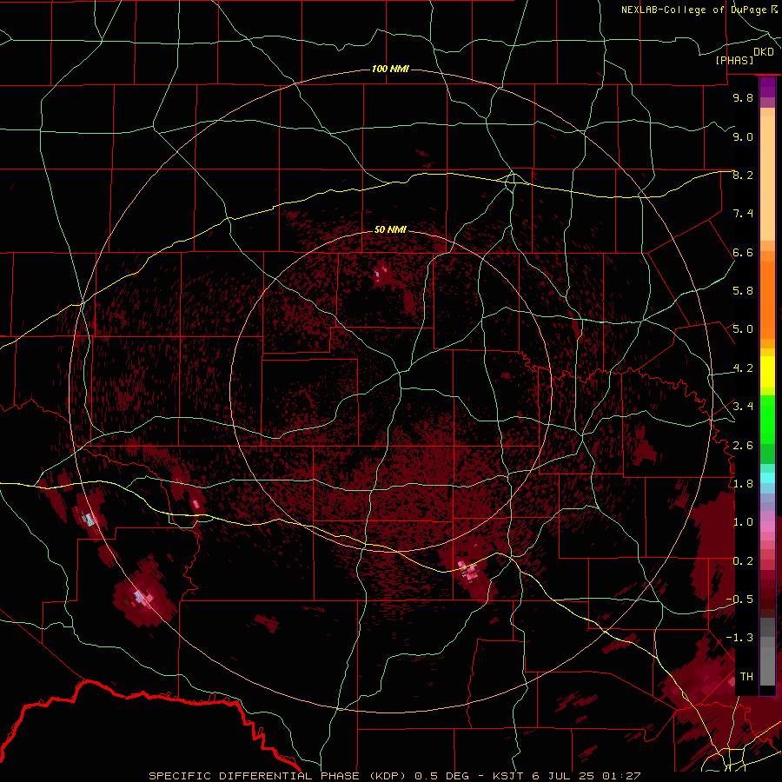Click the 6.6 value on color scale
The image size is (782, 782).
pos(743,252)
